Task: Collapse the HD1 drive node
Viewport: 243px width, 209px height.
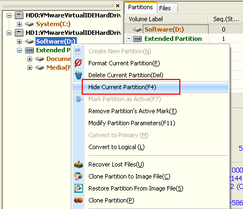Action: 9,33
